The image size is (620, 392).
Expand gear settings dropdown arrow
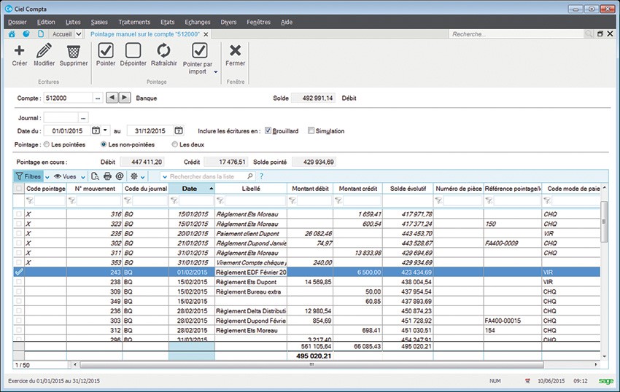tap(143, 177)
